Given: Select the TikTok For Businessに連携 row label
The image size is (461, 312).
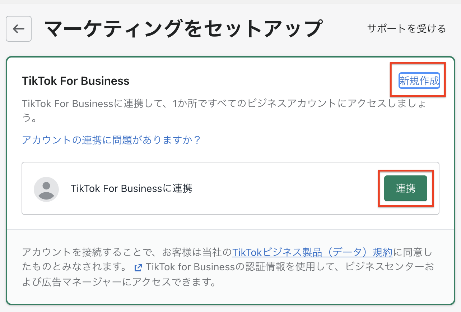Looking at the screenshot, I should click(131, 188).
